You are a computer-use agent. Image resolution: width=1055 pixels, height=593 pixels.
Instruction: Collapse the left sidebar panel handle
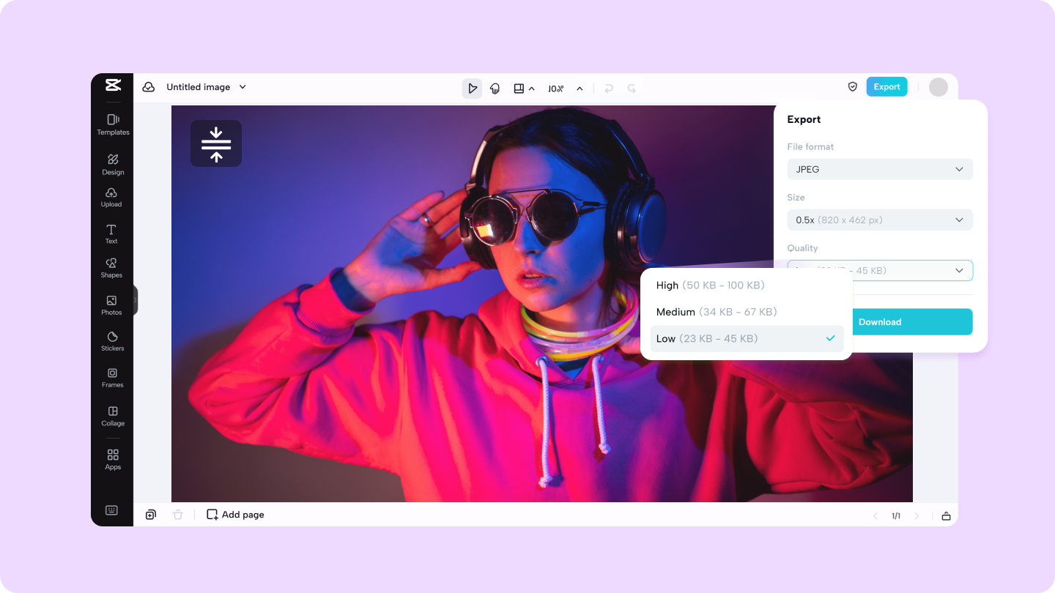(x=136, y=300)
